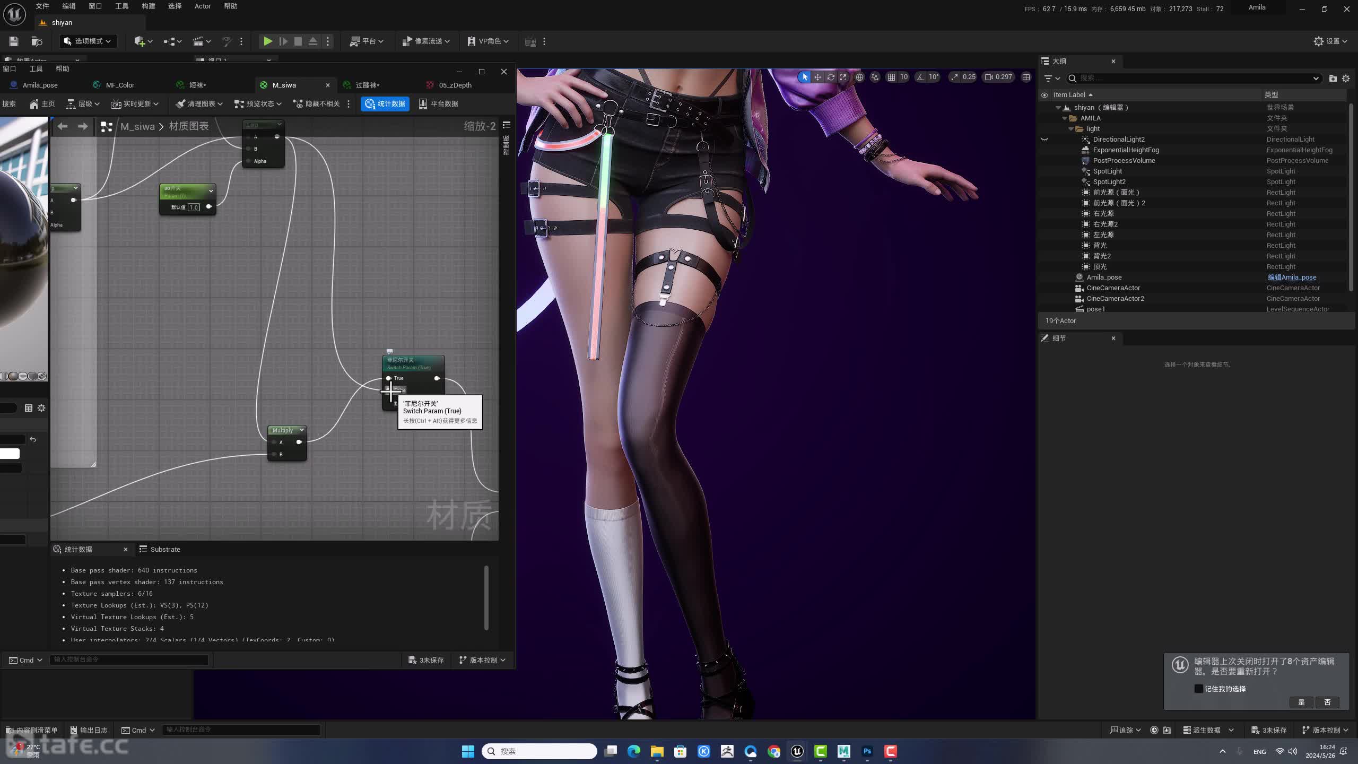The image size is (1358, 764).
Task: Click 是 to reopen asset editors
Action: (1301, 702)
